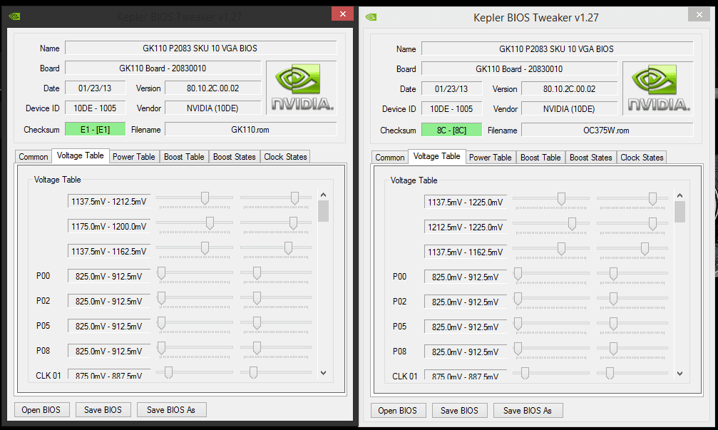The height and width of the screenshot is (430, 718).
Task: Open Boost Table tab in left window
Action: pyautogui.click(x=184, y=157)
